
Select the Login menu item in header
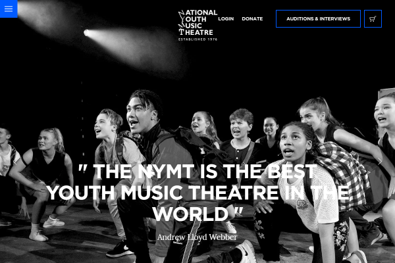pos(226,19)
